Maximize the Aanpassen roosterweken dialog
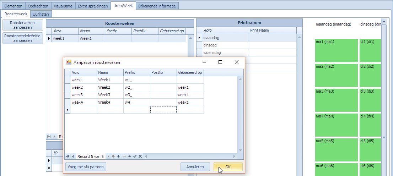The image size is (393, 176). click(x=220, y=62)
